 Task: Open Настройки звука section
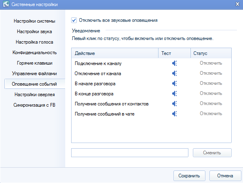pos(34,32)
